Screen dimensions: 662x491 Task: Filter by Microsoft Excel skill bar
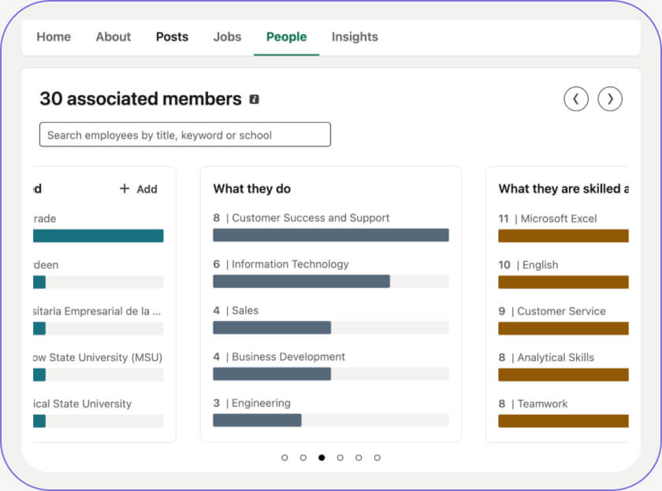pyautogui.click(x=563, y=235)
